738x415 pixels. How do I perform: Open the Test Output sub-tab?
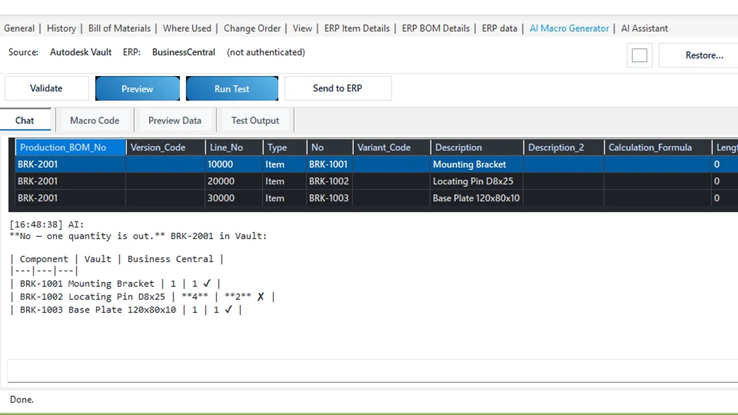pos(255,120)
